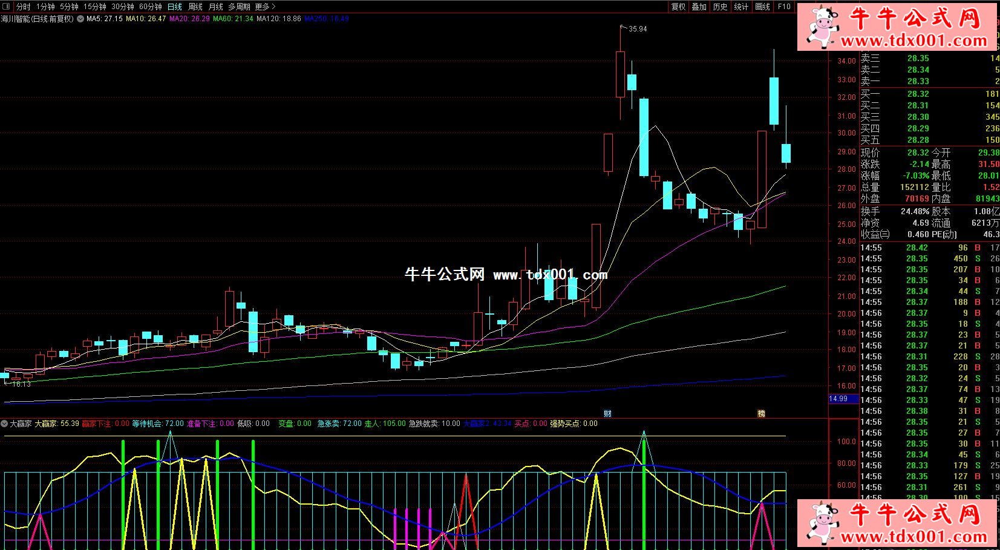Click the MA20: 26.29 indicator label
The width and height of the screenshot is (1000, 550).
(x=189, y=19)
